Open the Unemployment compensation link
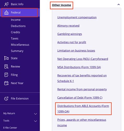 tap(77, 18)
